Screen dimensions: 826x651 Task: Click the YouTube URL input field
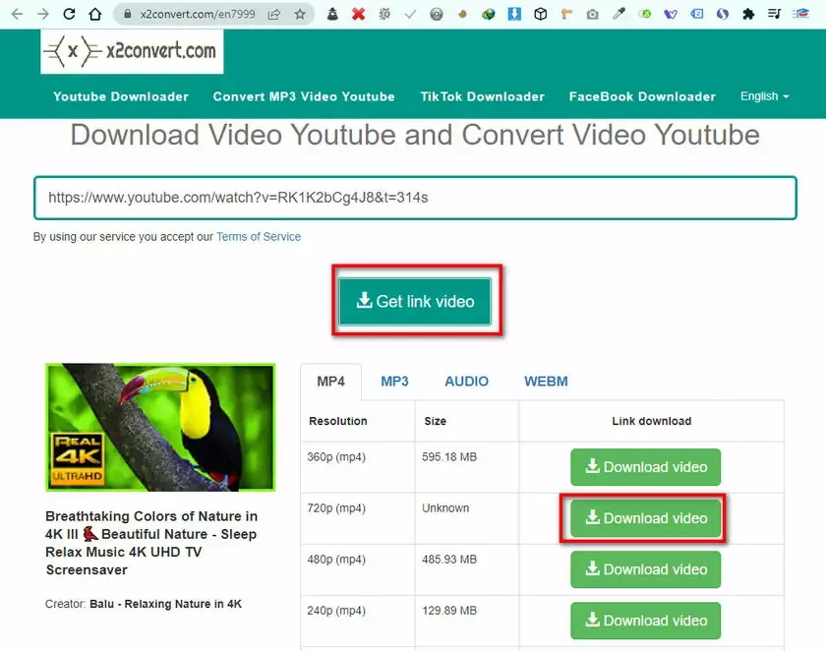(x=413, y=198)
